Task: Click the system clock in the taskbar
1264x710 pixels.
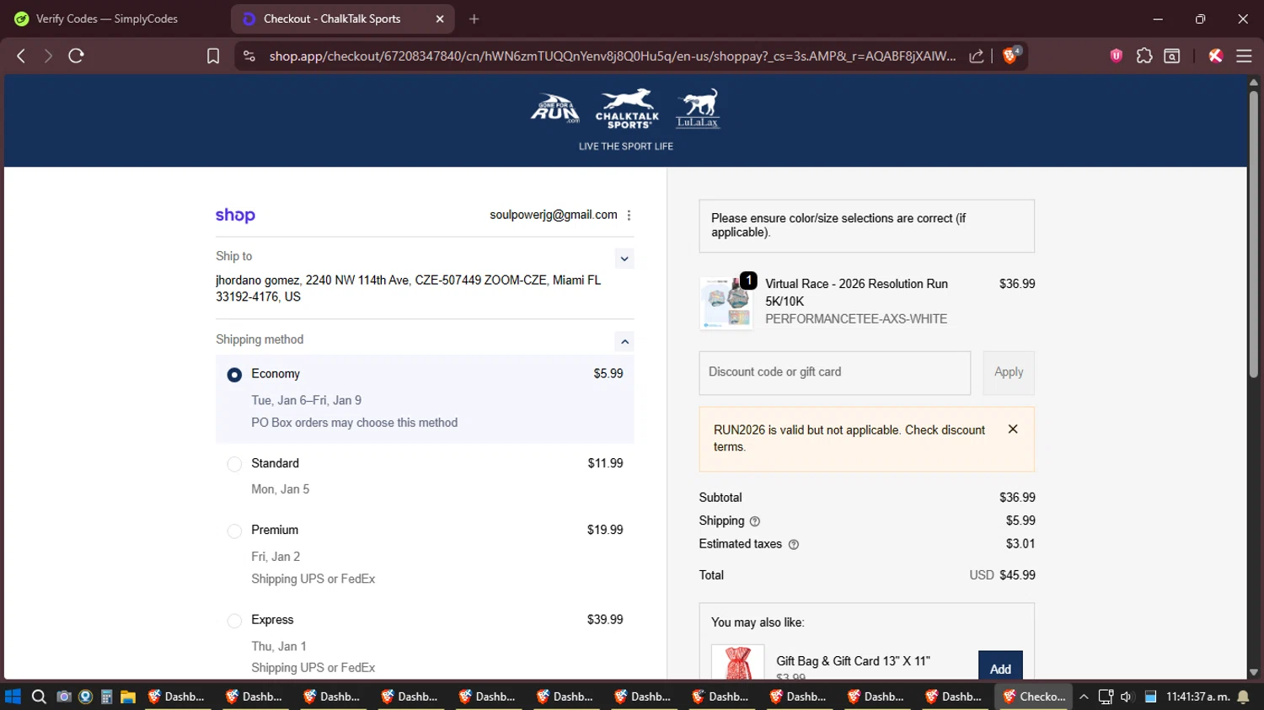Action: coord(1198,697)
